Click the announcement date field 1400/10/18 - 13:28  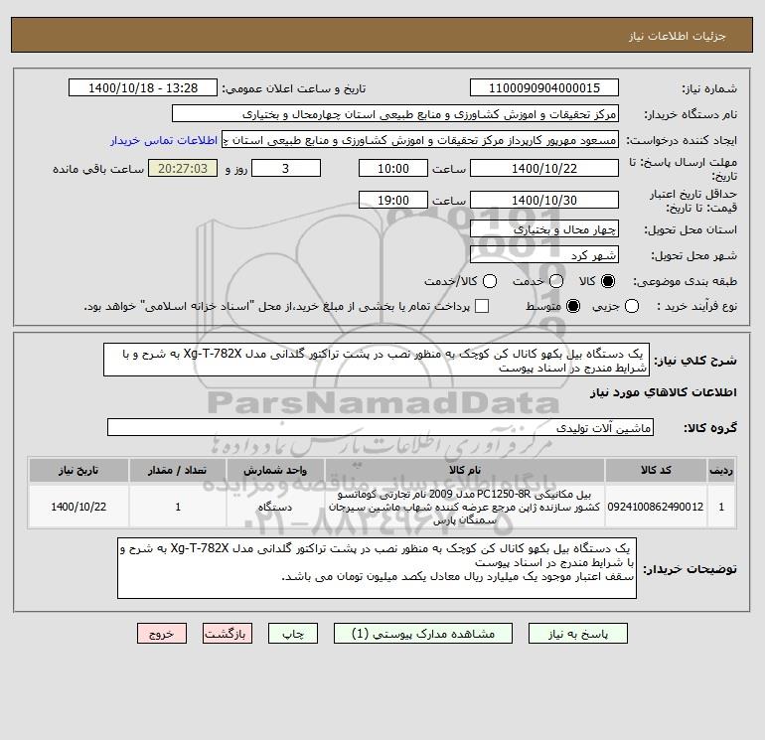tap(143, 88)
